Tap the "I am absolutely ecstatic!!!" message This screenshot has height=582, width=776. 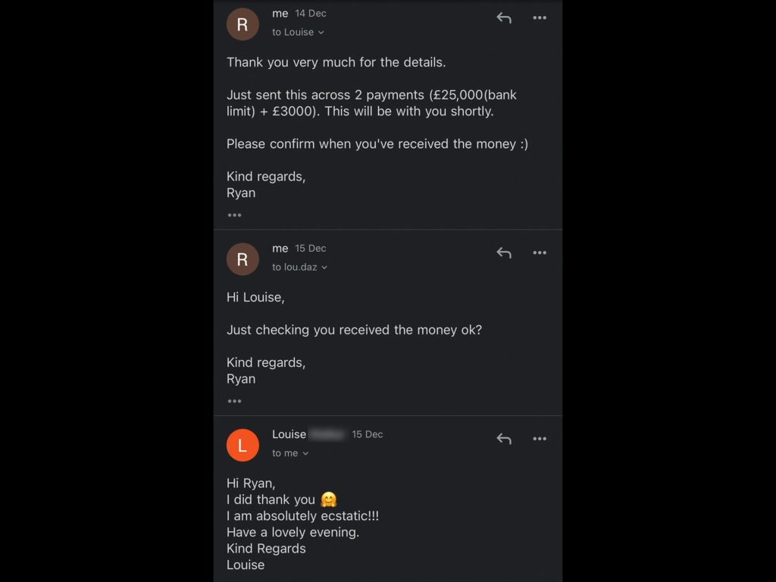(302, 516)
